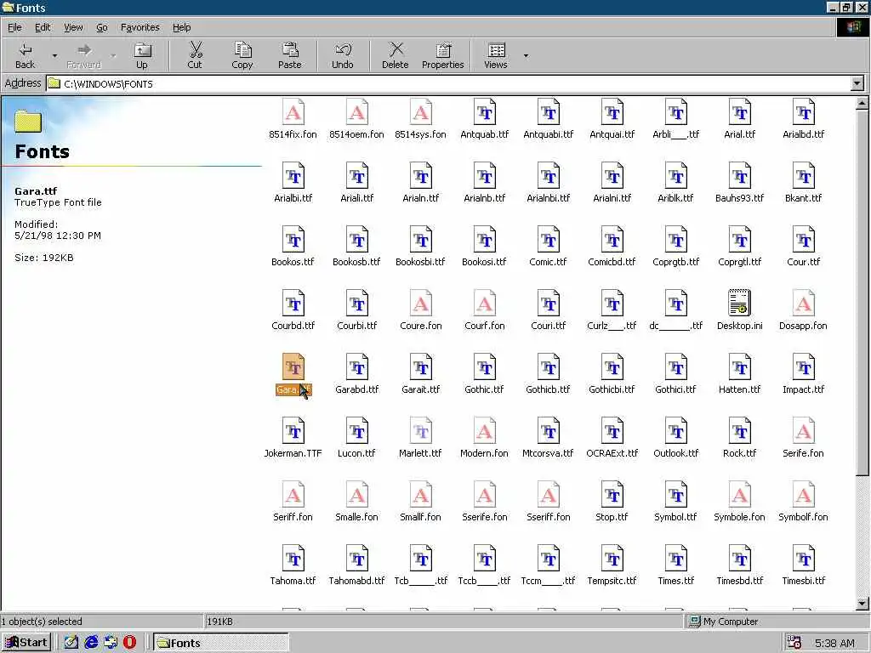
Task: Select the Dosapp.fon font file
Action: click(x=804, y=310)
